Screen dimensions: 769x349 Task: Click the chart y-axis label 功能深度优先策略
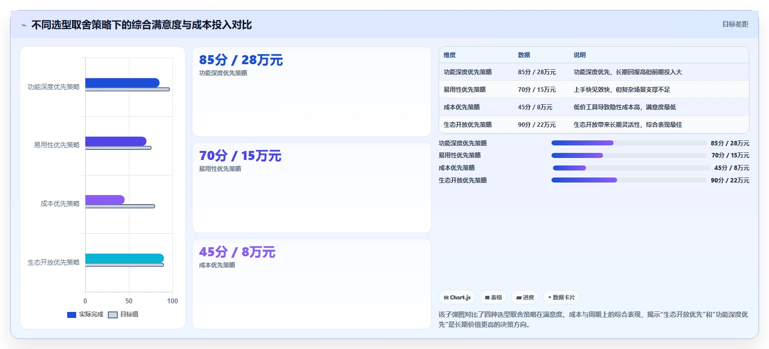(54, 87)
